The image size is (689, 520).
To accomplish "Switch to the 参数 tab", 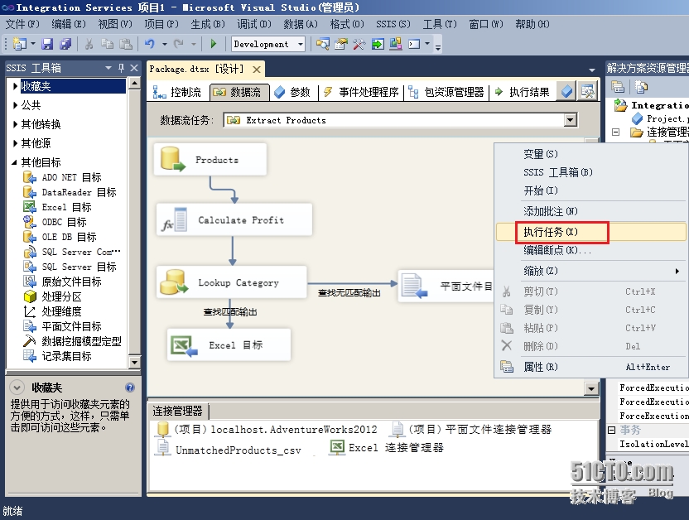I will point(292,92).
